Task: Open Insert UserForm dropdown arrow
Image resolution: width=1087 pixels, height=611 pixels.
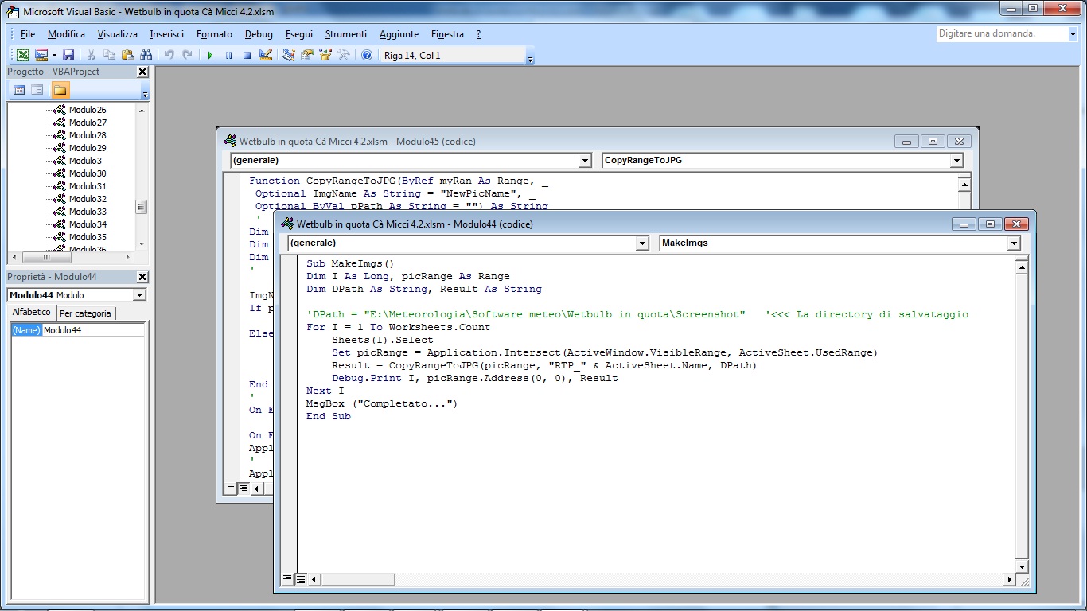Action: 54,55
